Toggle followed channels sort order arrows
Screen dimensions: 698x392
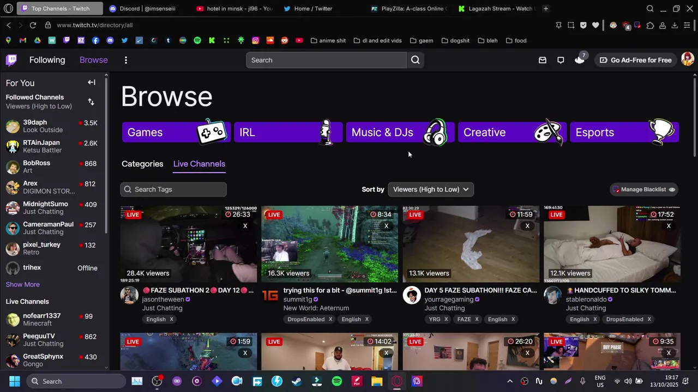point(91,102)
